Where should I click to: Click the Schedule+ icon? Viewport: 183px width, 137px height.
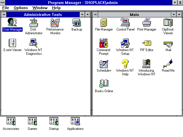(104, 64)
